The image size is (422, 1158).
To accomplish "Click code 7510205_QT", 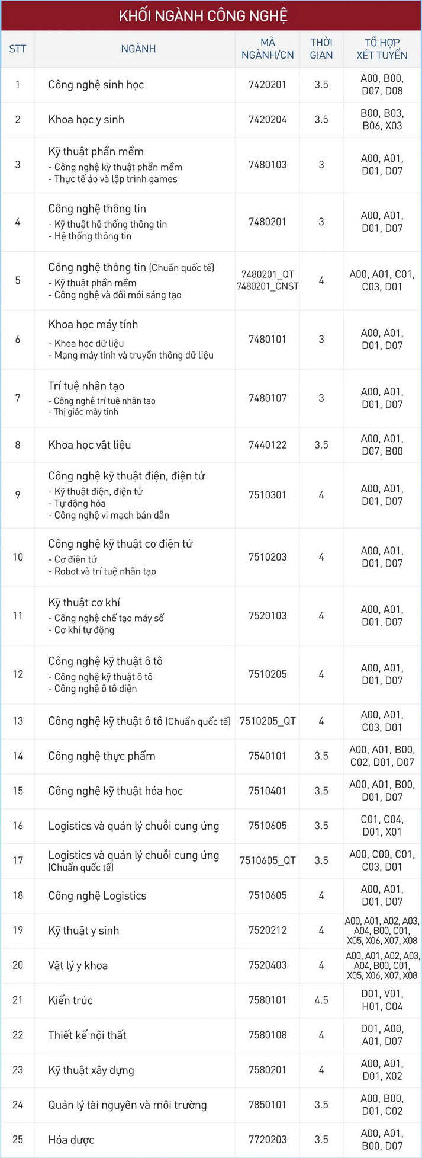I will tap(268, 721).
